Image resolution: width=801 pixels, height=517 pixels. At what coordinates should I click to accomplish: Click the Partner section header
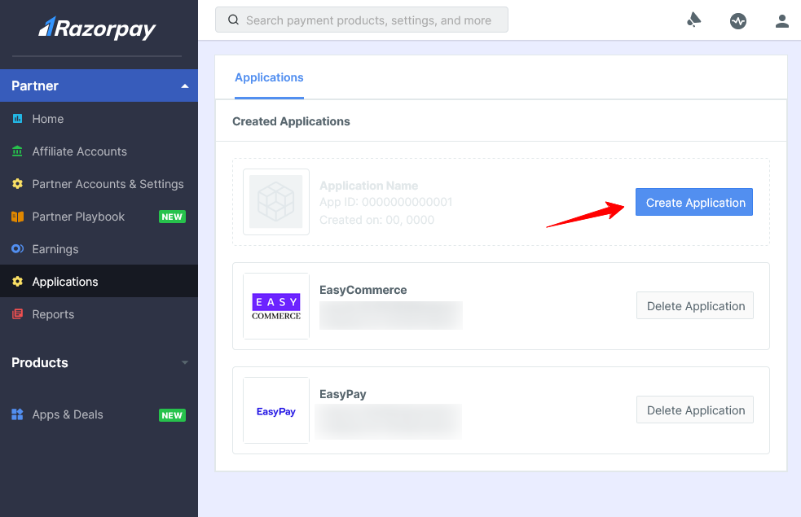point(99,85)
